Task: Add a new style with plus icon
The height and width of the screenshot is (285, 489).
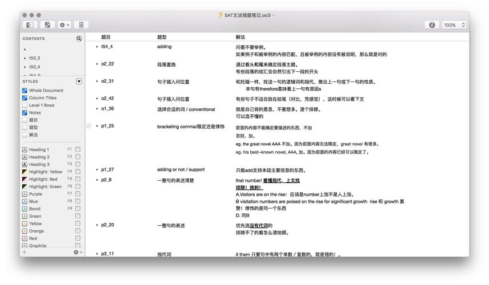Action: (25, 253)
